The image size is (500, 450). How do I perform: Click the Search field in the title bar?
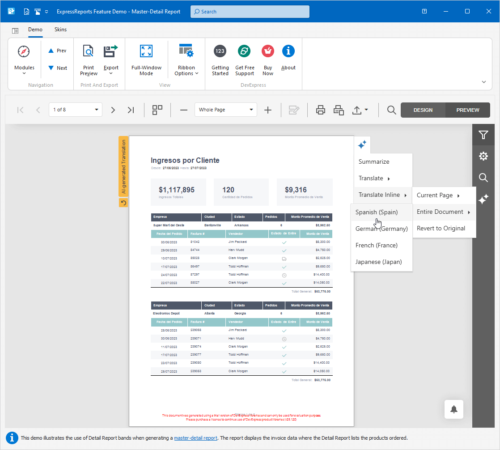click(250, 11)
